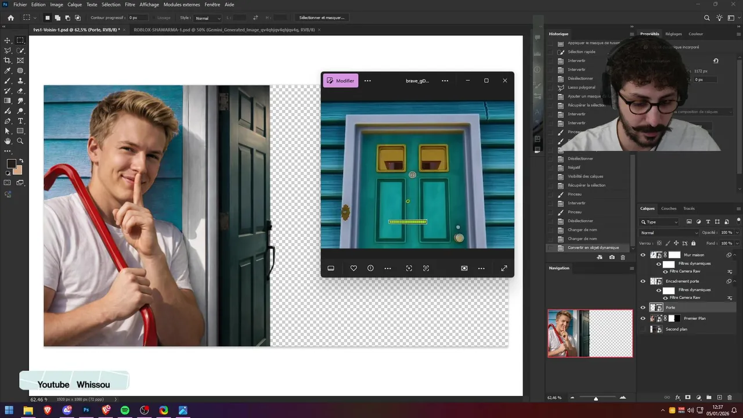Image resolution: width=743 pixels, height=418 pixels.
Task: Toggle Quick Mask mode icon
Action: [x=8, y=183]
